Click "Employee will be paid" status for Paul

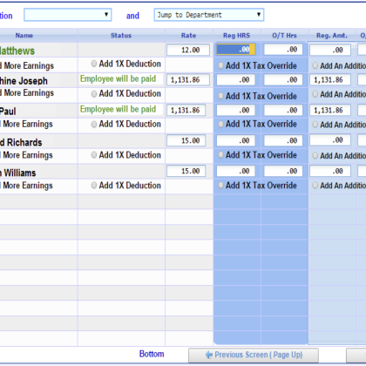tap(118, 109)
